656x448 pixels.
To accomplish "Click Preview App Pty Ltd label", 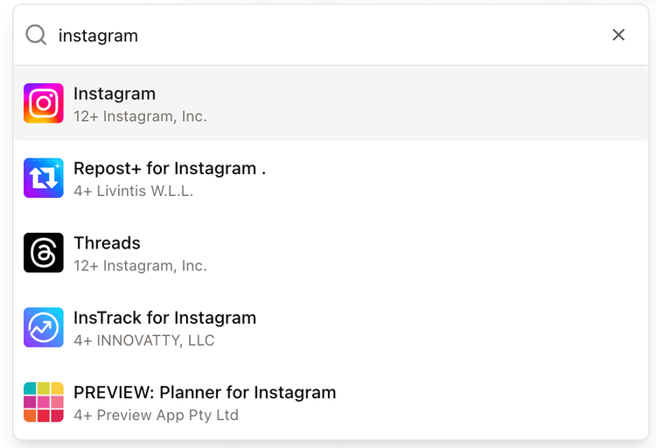I will pyautogui.click(x=167, y=415).
